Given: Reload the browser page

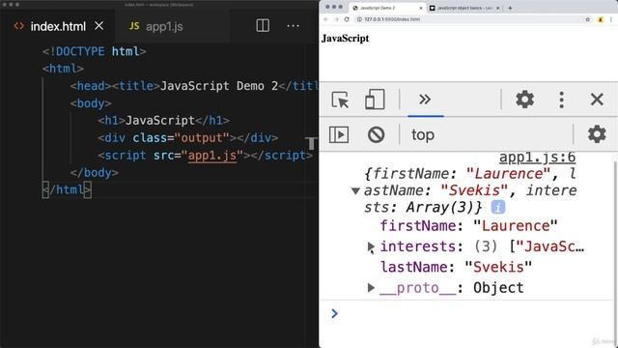Looking at the screenshot, I should click(x=347, y=19).
